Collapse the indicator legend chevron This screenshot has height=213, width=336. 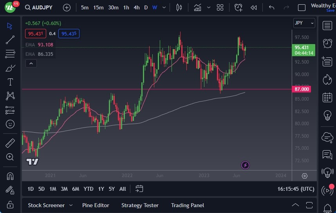(x=31, y=63)
